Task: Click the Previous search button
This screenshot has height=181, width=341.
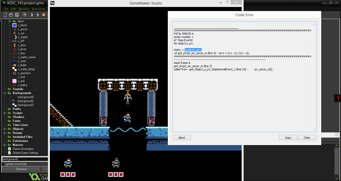Action: point(21,169)
